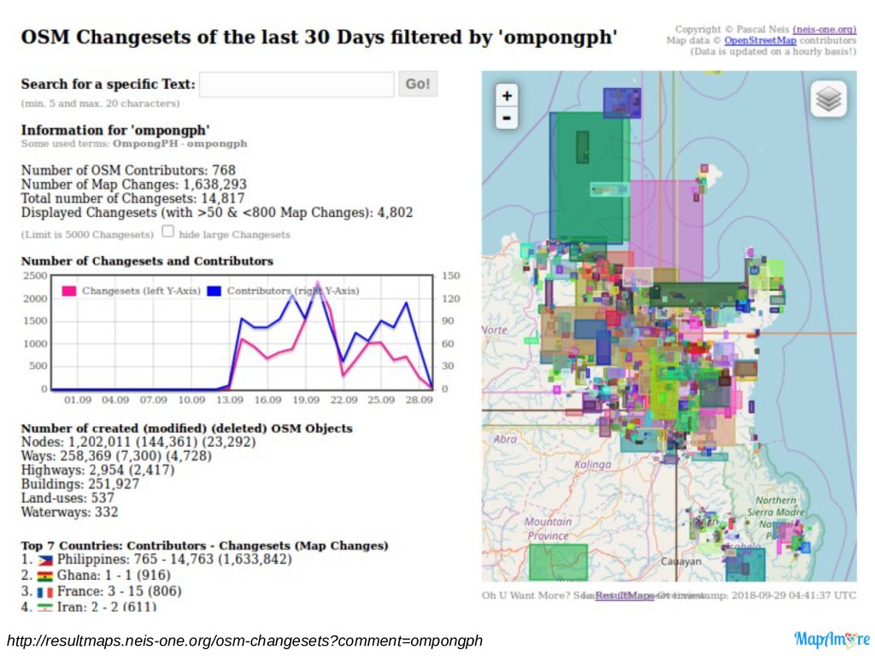Click the MapAmore logo
This screenshot has width=875, height=656.
831,639
